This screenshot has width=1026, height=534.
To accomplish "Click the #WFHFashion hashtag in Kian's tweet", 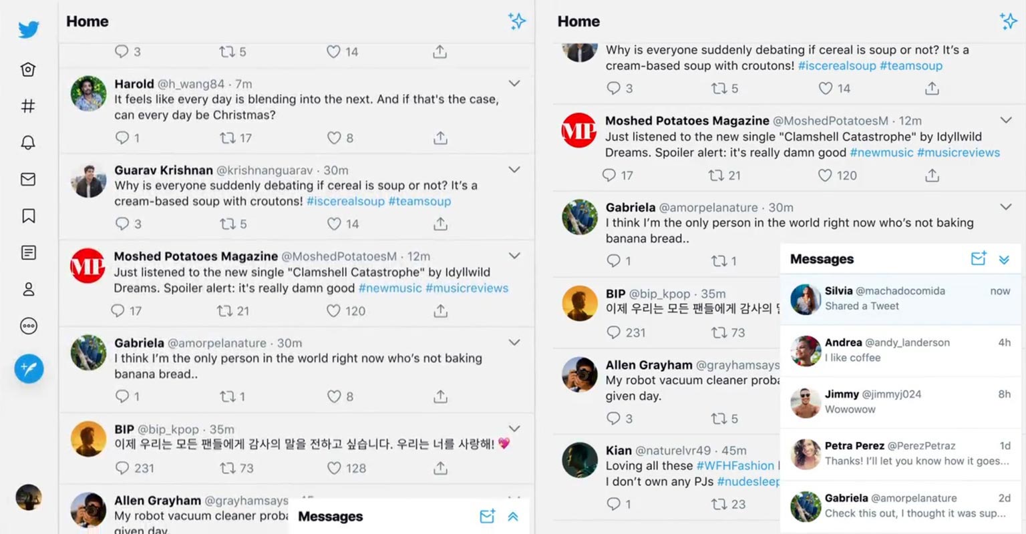I will 735,466.
